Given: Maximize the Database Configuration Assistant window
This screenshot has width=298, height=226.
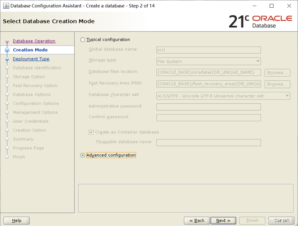Looking at the screenshot, I should 272,6.
